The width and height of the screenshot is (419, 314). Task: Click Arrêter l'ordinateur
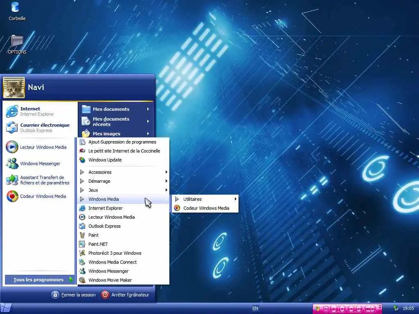click(125, 295)
